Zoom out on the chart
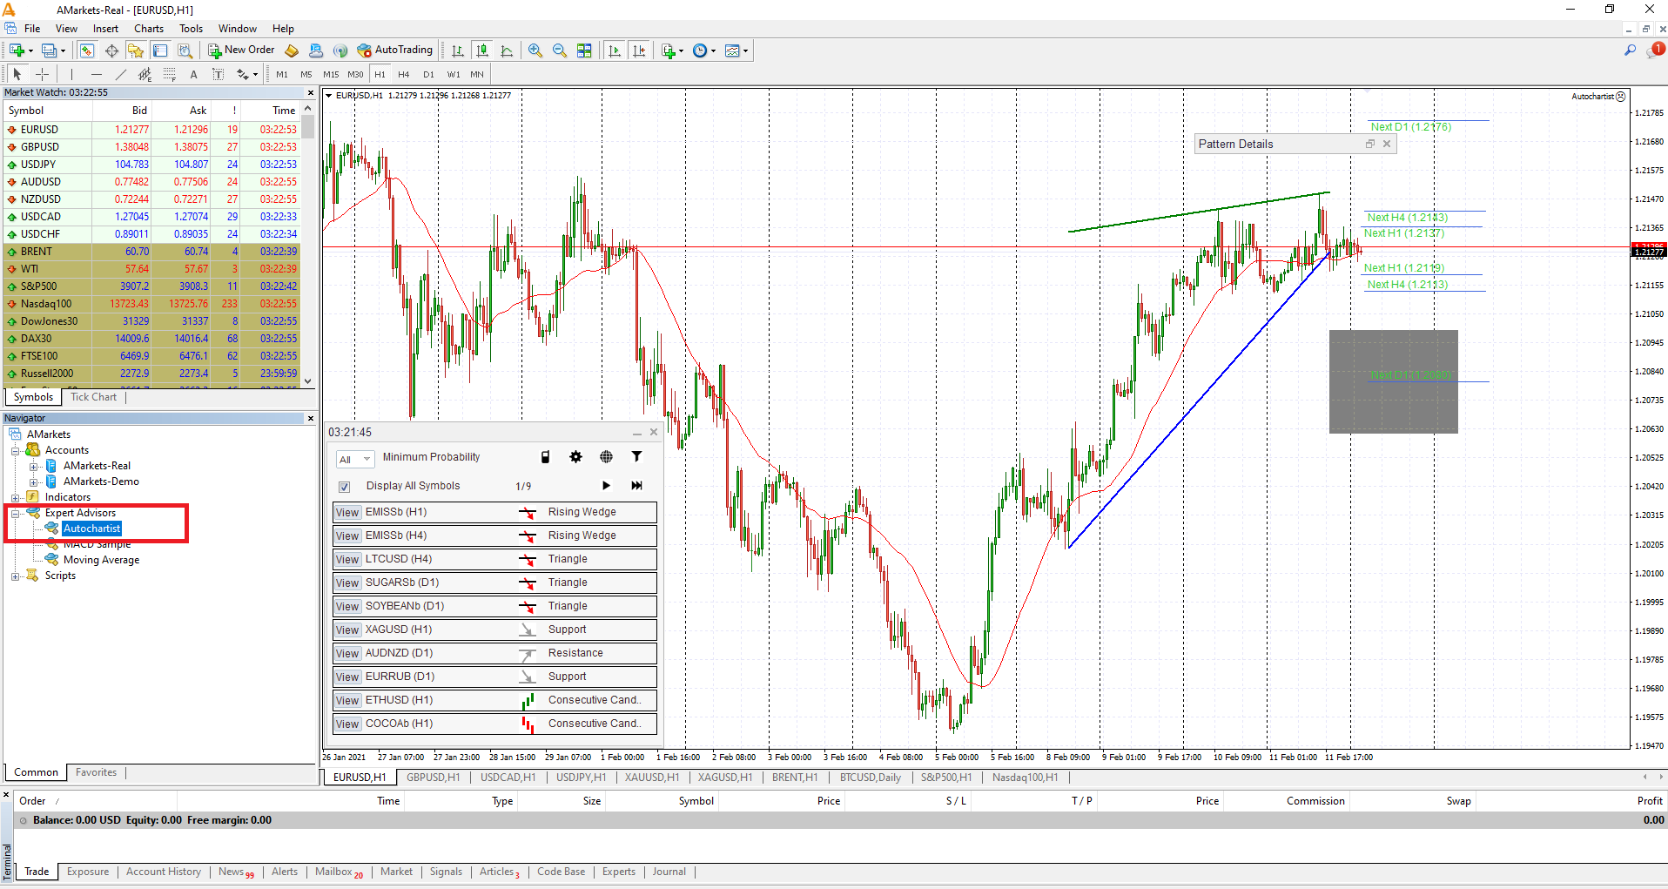The width and height of the screenshot is (1668, 889). click(560, 51)
